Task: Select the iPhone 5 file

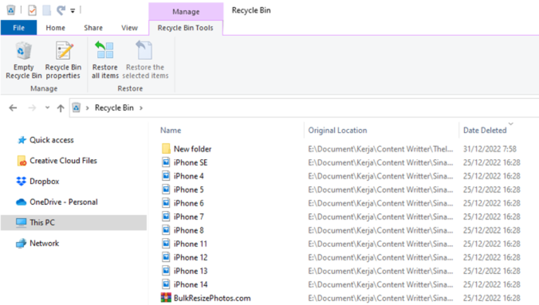Action: (x=189, y=190)
